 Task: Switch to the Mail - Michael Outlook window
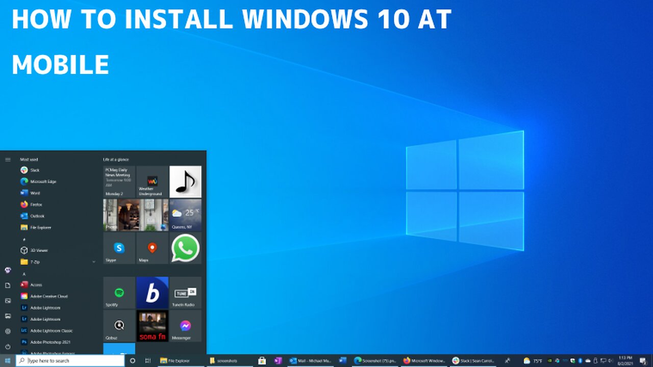[310, 360]
